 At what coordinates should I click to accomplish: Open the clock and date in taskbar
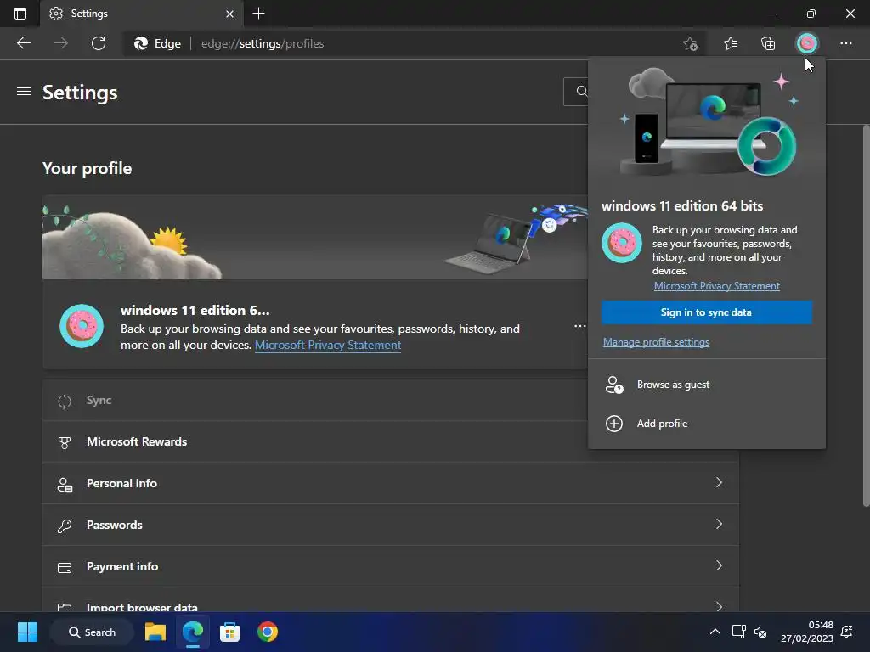pyautogui.click(x=807, y=632)
